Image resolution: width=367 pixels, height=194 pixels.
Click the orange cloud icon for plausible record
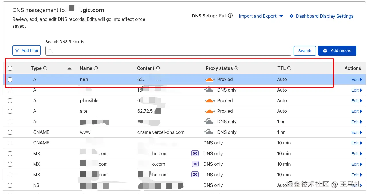click(210, 101)
